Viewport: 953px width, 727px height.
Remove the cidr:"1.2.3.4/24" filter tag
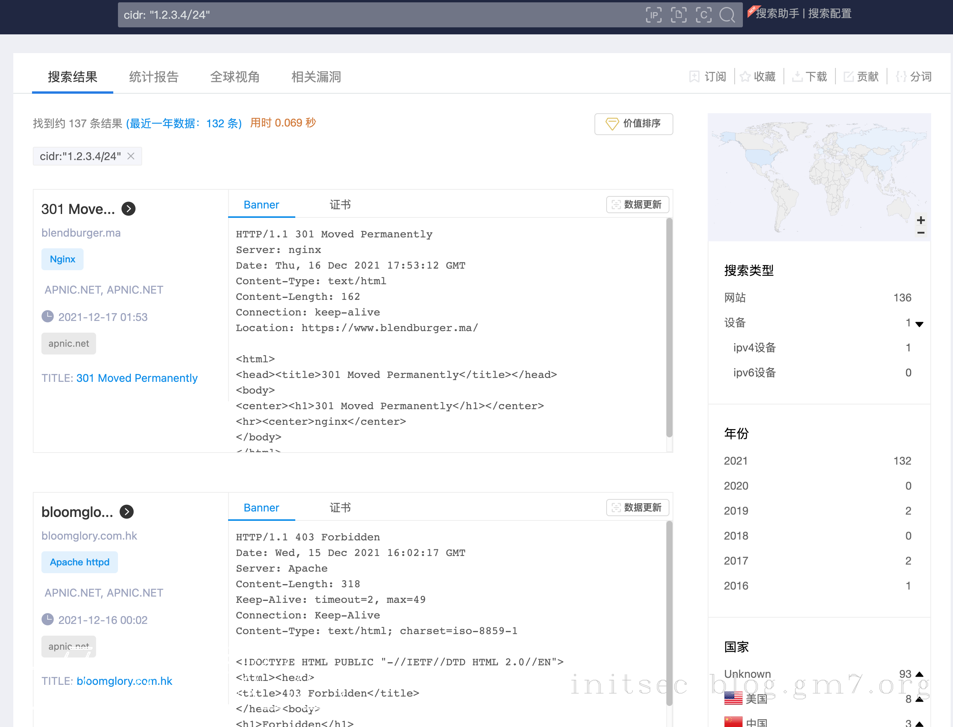pos(131,156)
